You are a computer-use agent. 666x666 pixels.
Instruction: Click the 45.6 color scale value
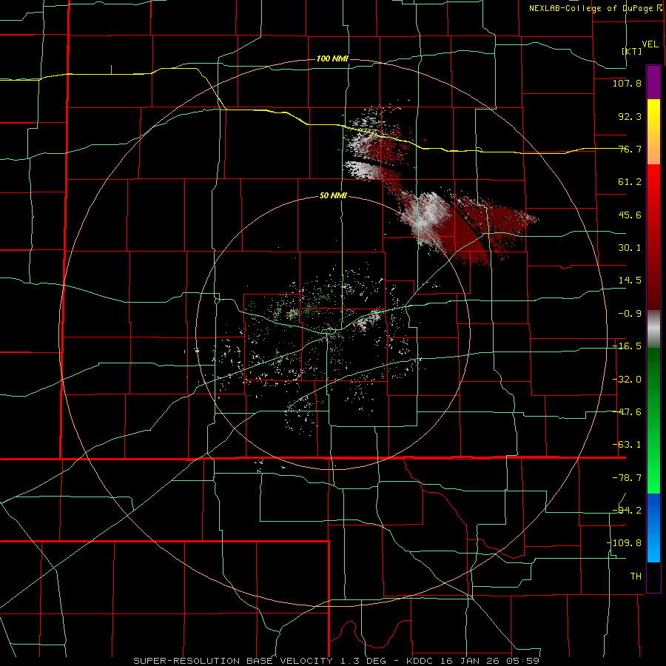coord(630,215)
